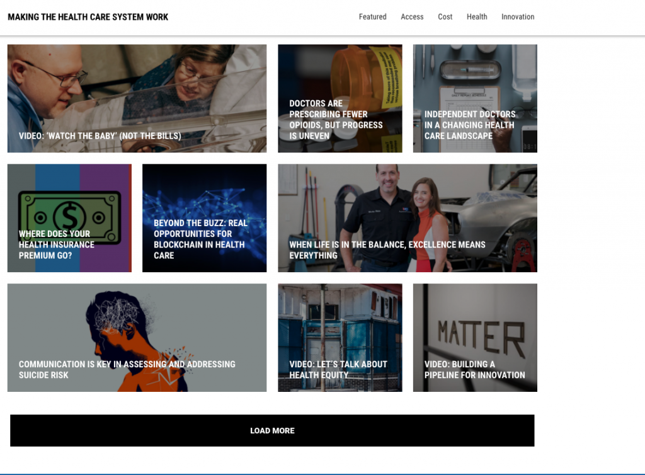Open the Featured menu item
This screenshot has height=475, width=645.
click(372, 17)
